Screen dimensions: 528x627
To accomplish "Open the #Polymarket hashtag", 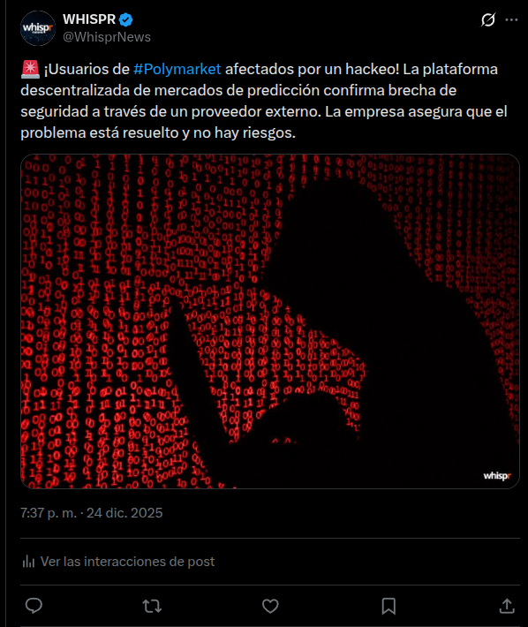I will point(177,69).
